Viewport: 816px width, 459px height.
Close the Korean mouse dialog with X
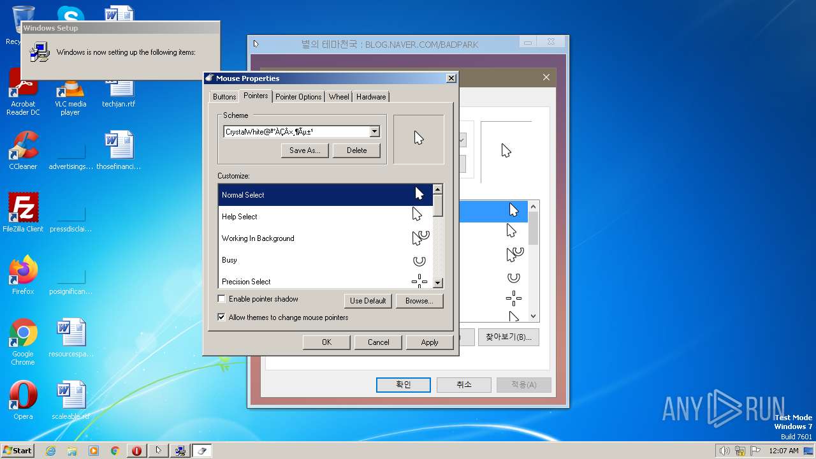tap(546, 77)
